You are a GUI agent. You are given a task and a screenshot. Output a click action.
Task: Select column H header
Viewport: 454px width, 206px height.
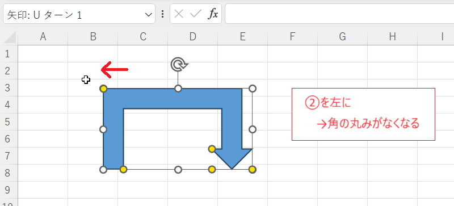coord(392,37)
